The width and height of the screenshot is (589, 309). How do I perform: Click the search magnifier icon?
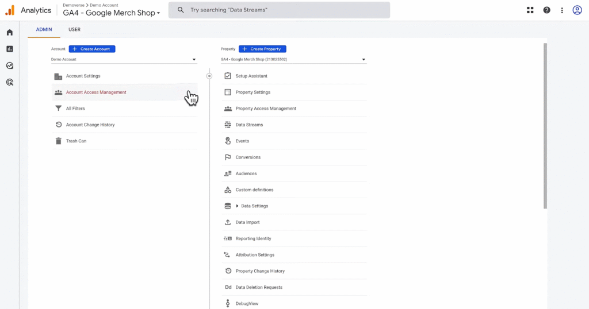pyautogui.click(x=181, y=10)
